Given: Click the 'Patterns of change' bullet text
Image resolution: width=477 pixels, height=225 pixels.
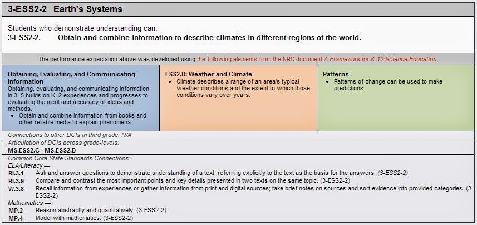Looking at the screenshot, I should 388,85.
